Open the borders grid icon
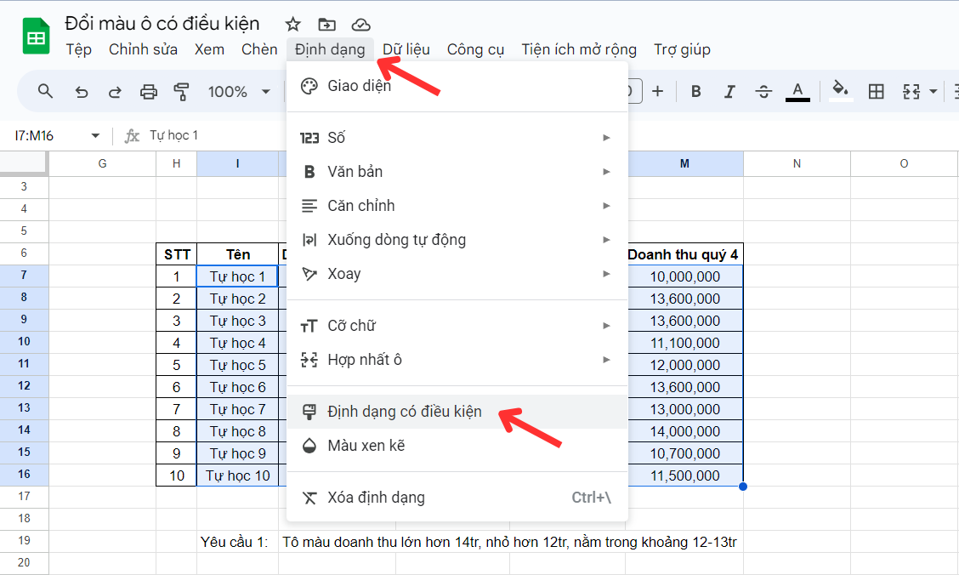The image size is (959, 575). pyautogui.click(x=876, y=92)
